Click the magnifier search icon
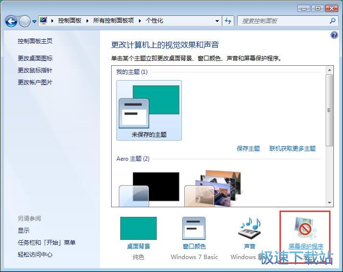Viewport: 343px width, 272px height. pyautogui.click(x=332, y=21)
